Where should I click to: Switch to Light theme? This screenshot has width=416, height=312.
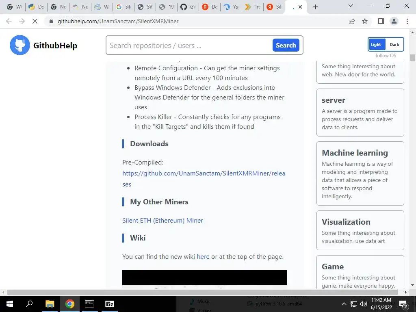(x=377, y=44)
